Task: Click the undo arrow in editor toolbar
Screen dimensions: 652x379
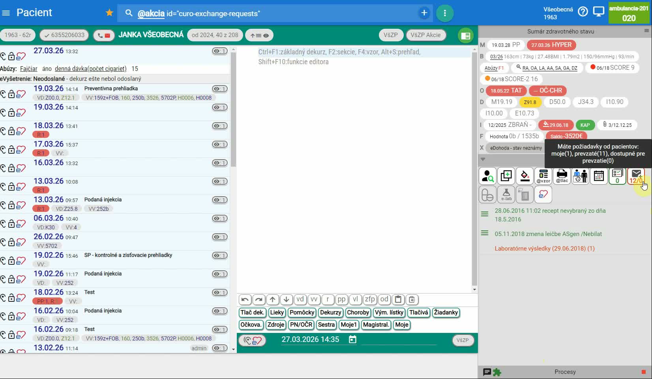Action: pyautogui.click(x=245, y=299)
